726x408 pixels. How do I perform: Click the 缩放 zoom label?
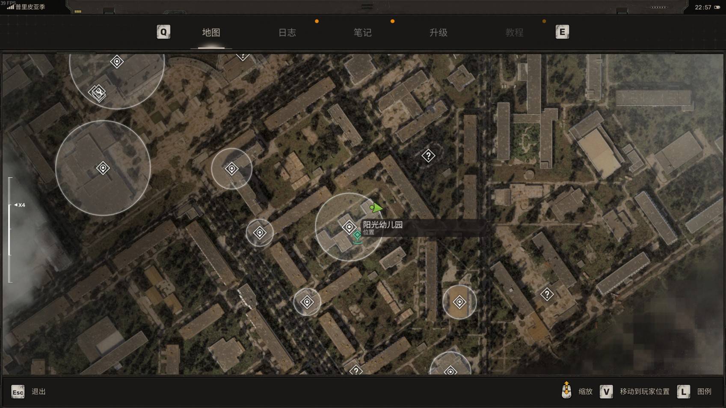click(x=585, y=391)
